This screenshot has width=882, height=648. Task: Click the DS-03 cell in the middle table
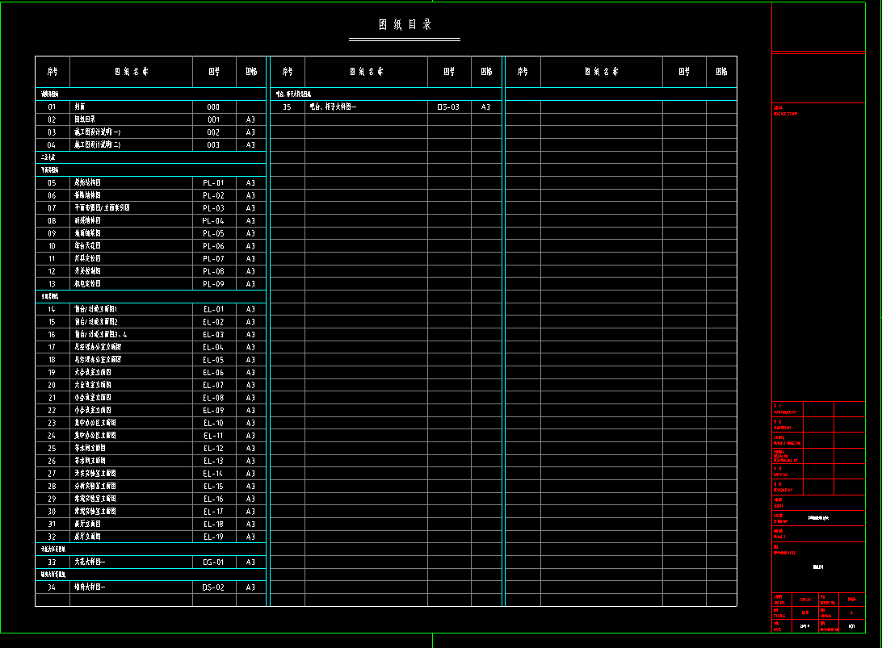[448, 107]
